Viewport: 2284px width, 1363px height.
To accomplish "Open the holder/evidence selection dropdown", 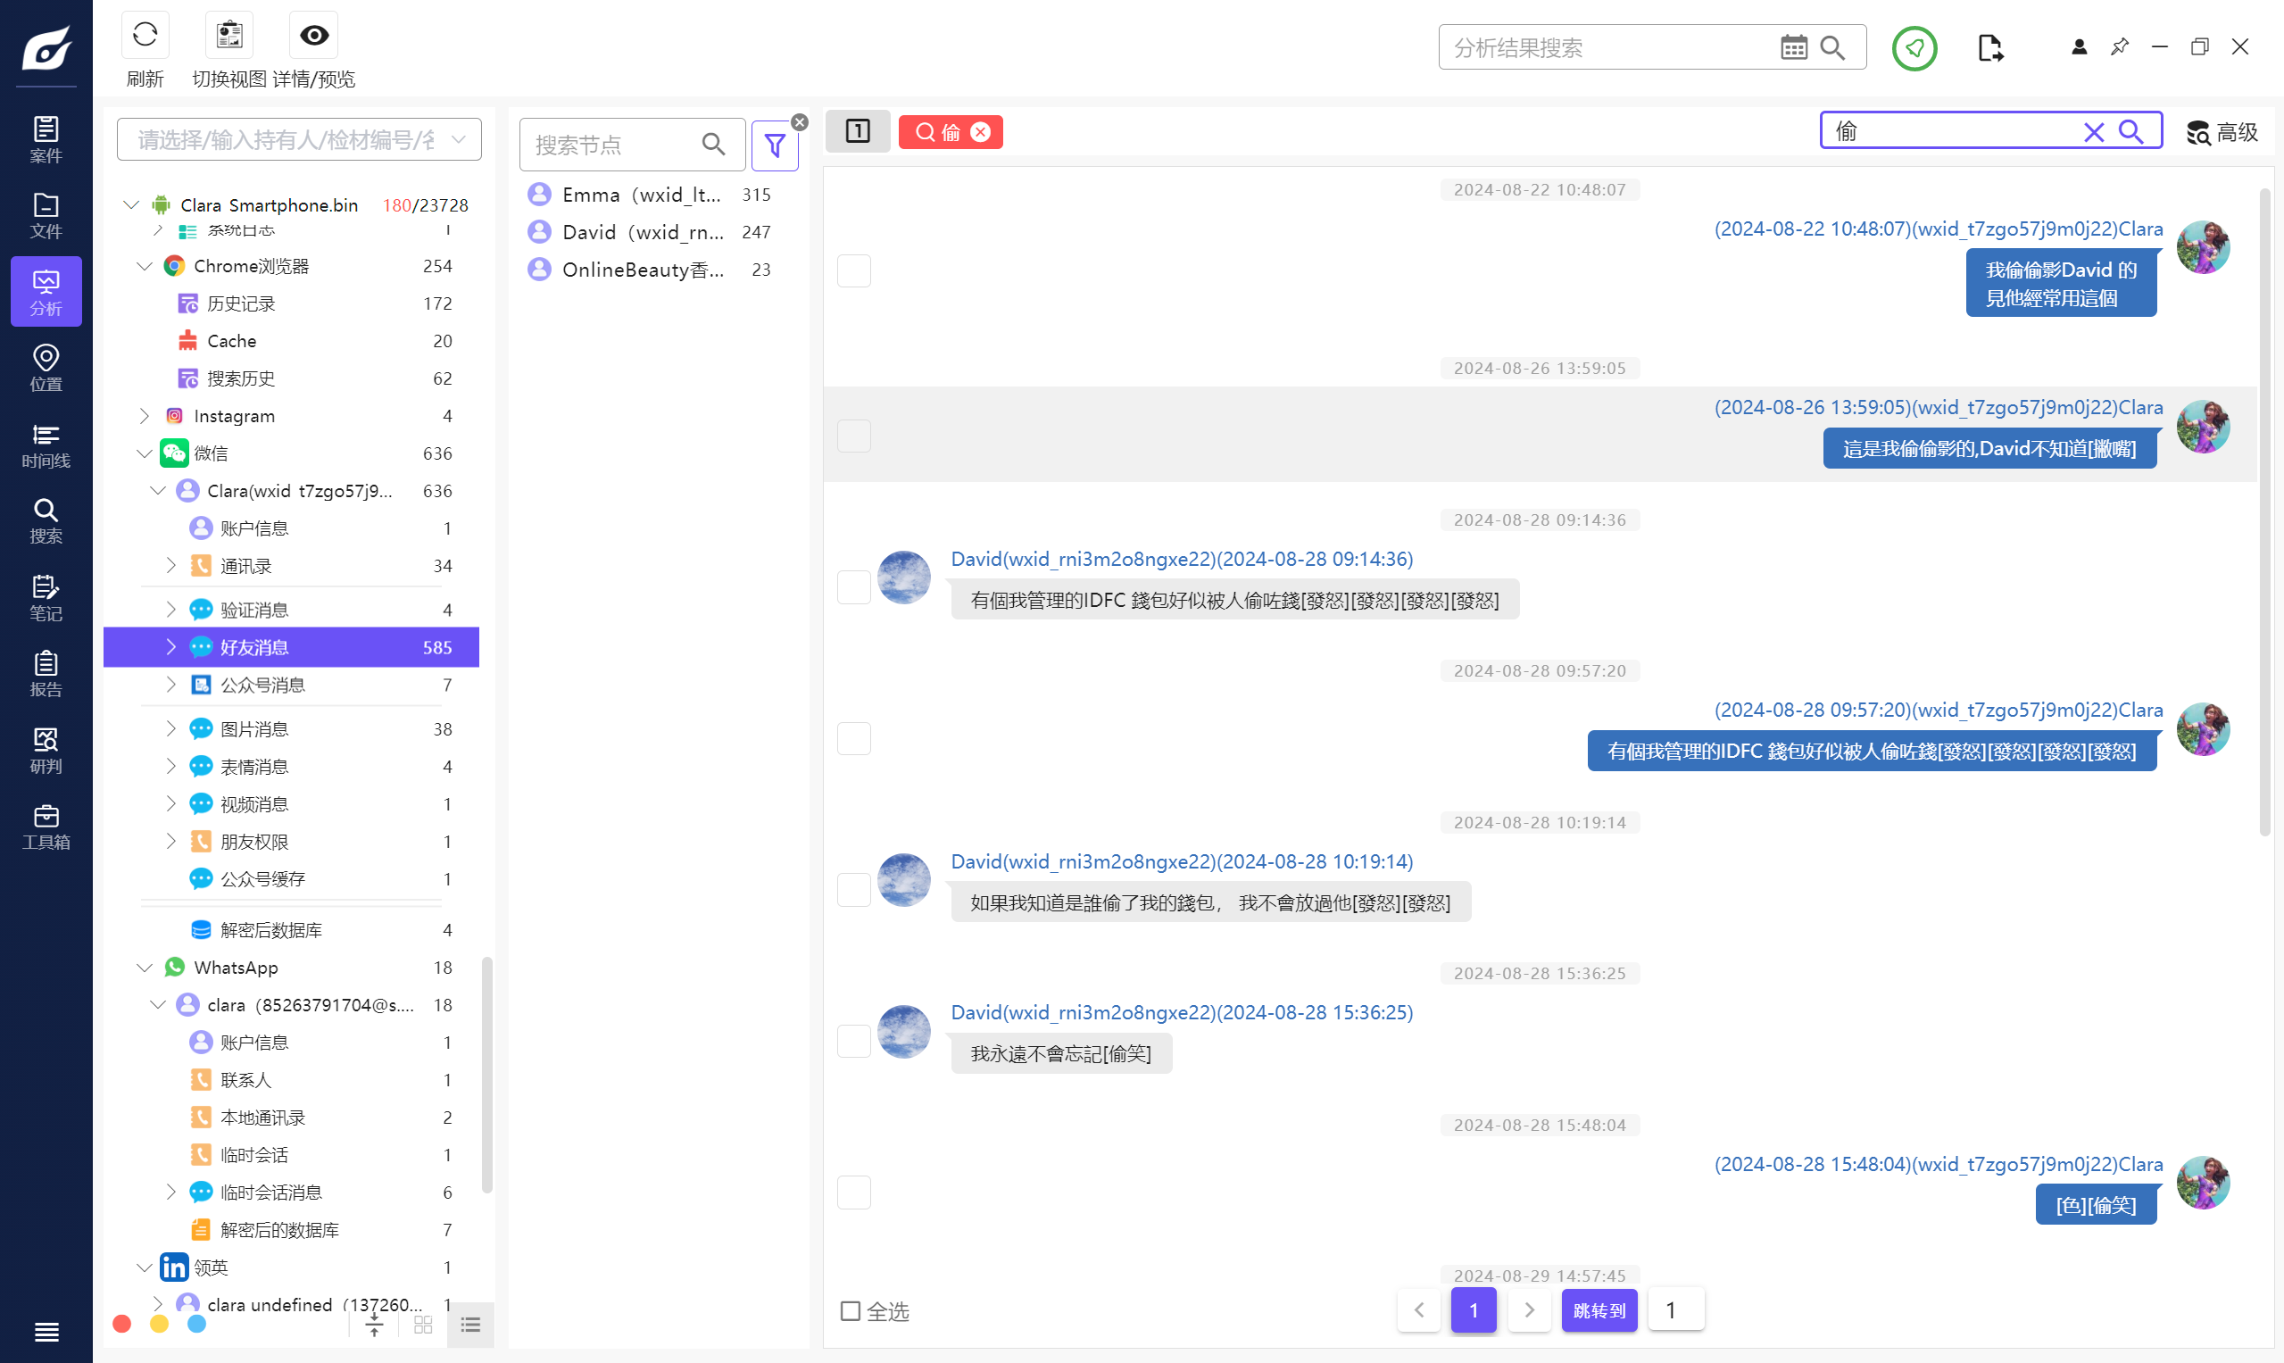I will (x=298, y=139).
